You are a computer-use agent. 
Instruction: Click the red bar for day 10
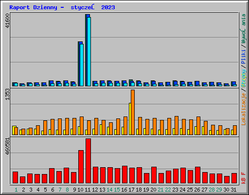click(81, 167)
